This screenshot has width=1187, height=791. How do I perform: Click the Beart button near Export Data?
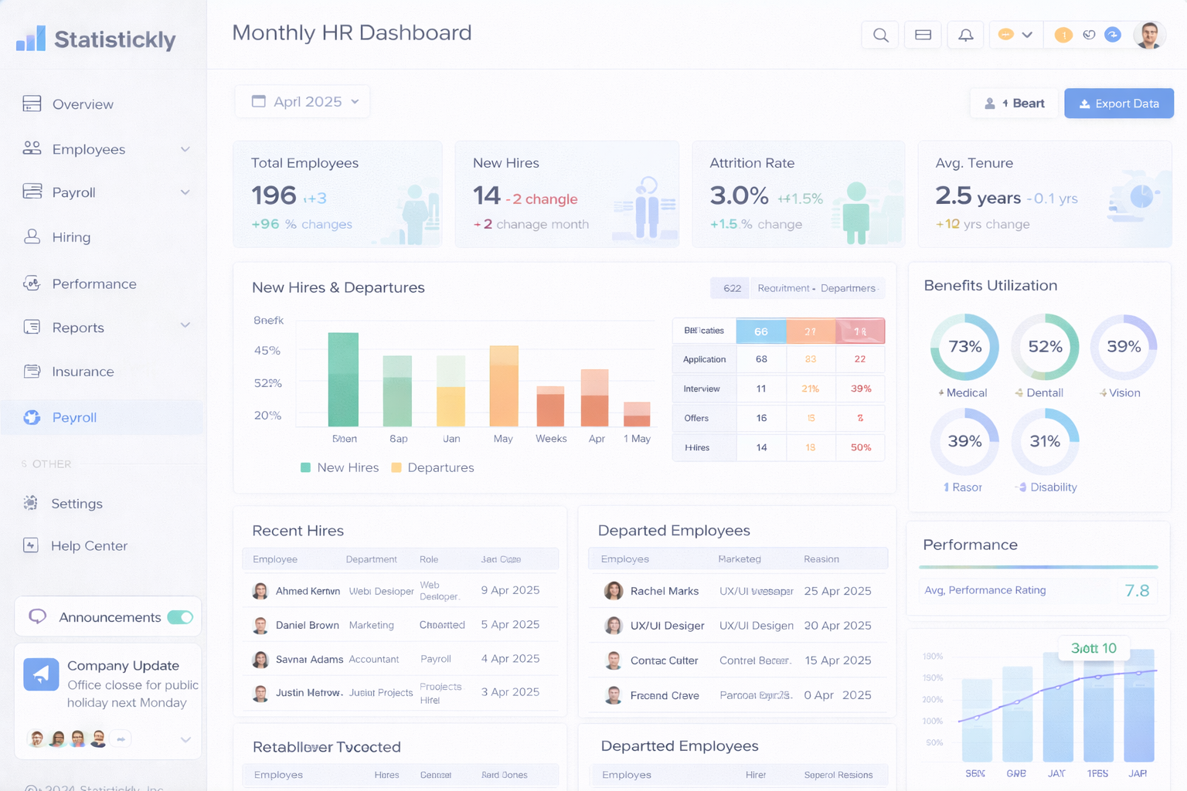pyautogui.click(x=1014, y=103)
